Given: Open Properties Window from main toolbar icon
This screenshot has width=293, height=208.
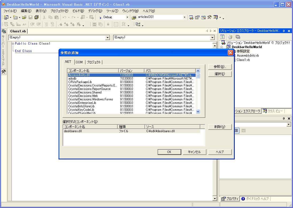Looking at the screenshot, I should point(197,17).
